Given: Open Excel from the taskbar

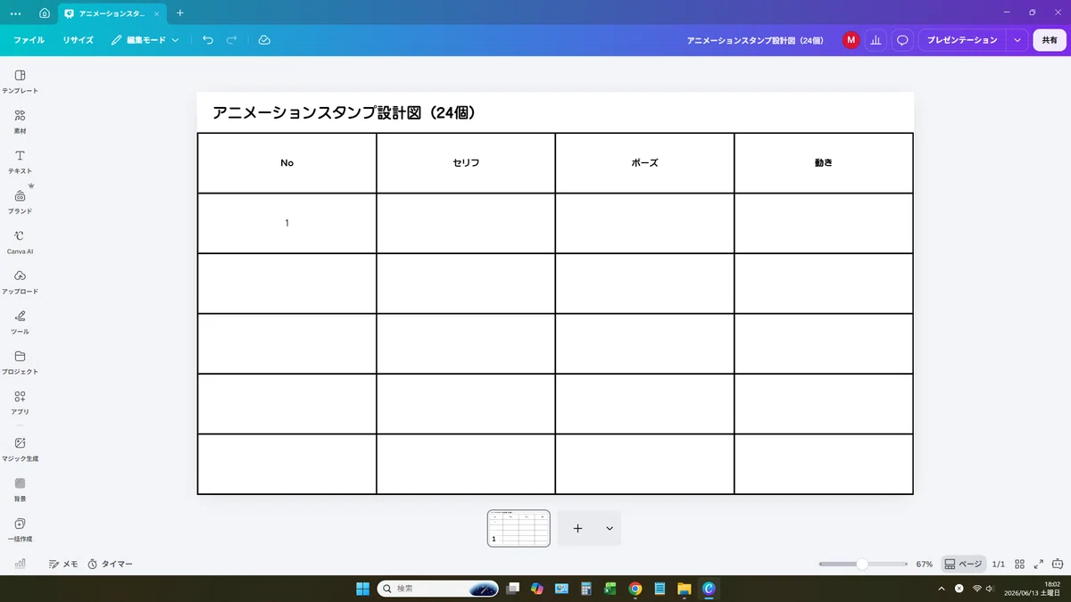Looking at the screenshot, I should [610, 589].
